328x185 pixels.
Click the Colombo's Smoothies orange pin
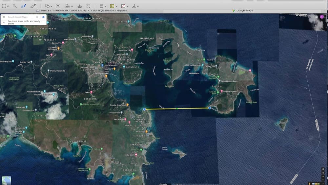59,48
